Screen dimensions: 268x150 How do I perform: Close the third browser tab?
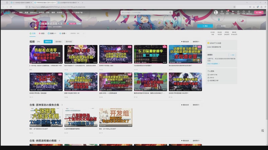79,3
